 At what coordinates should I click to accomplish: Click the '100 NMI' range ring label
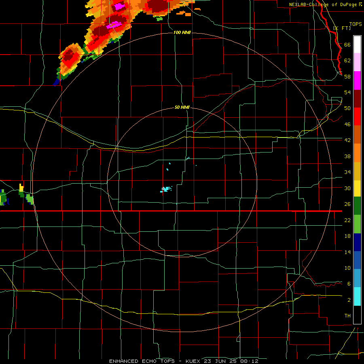tap(182, 32)
